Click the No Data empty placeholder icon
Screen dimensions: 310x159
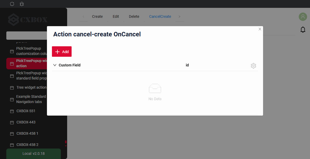(155, 88)
